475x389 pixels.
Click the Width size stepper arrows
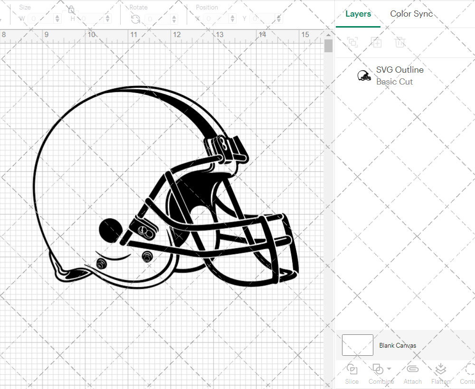click(x=57, y=19)
